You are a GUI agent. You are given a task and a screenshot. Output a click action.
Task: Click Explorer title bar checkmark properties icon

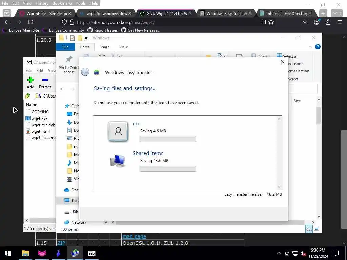73,38
